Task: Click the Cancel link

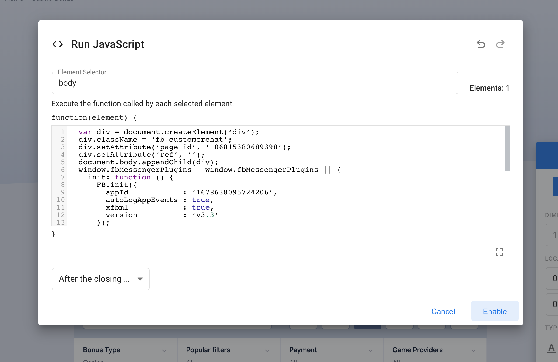Action: tap(443, 311)
